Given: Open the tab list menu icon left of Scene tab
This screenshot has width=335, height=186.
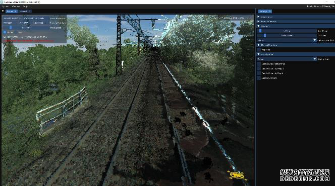Looking at the screenshot, I should coord(3,11).
